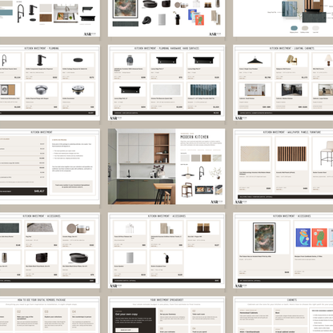Click the white-shade table lamp product
The width and height of the screenshot is (333, 333).
(328, 60)
